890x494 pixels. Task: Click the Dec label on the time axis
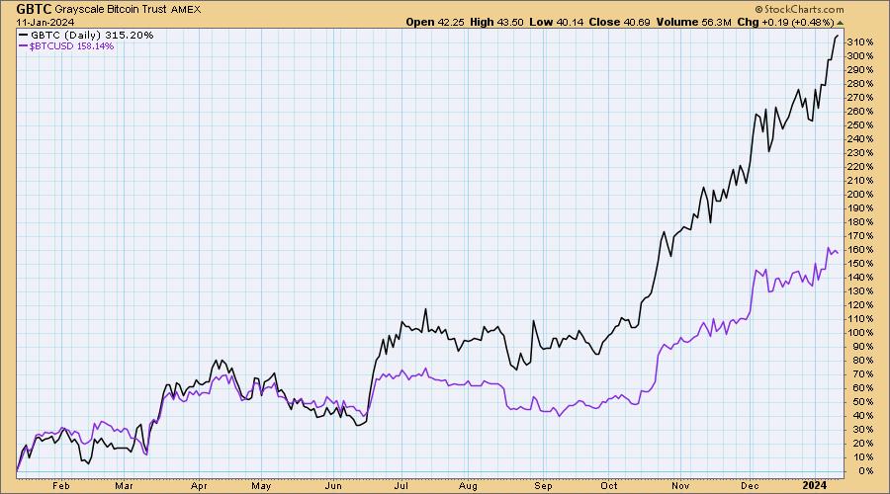point(750,486)
